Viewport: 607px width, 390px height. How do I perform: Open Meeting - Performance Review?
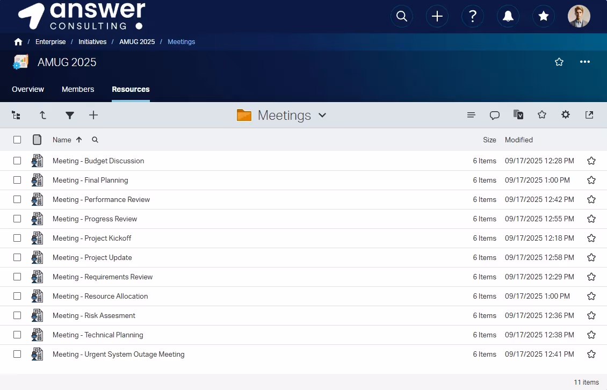coord(101,199)
